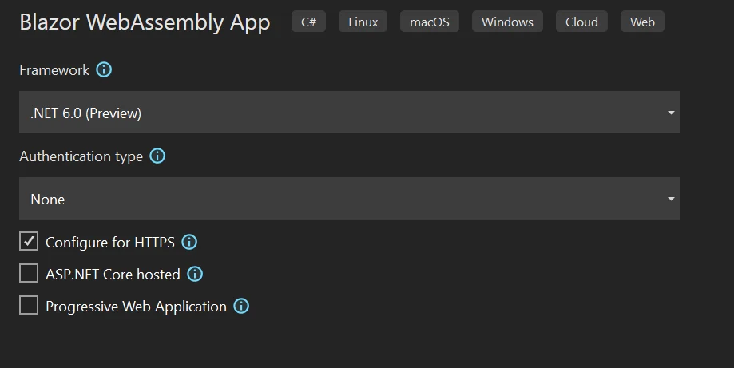Click the info icon next to Framework
Image resolution: width=734 pixels, height=368 pixels.
click(x=104, y=69)
